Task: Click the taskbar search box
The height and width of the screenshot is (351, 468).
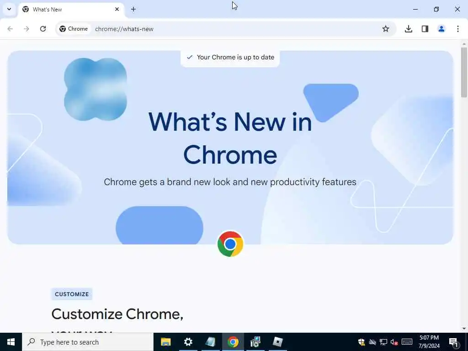Action: pyautogui.click(x=88, y=342)
